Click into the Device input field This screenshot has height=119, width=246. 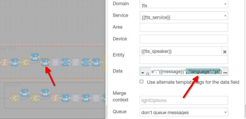184,39
